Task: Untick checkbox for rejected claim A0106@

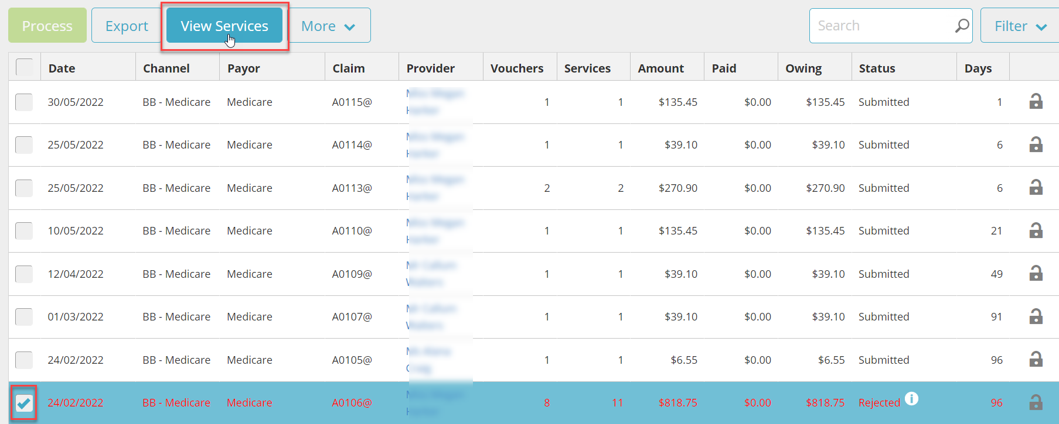Action: pos(24,402)
